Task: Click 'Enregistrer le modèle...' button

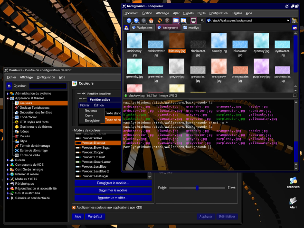Action: pyautogui.click(x=113, y=183)
